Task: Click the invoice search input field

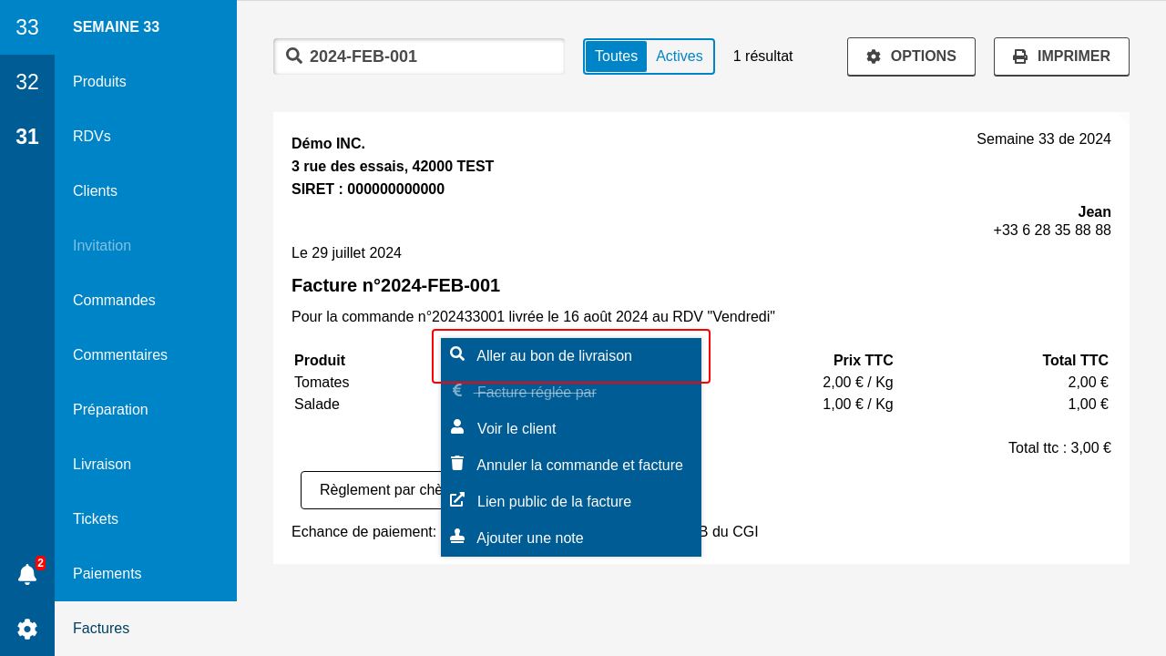Action: [x=428, y=56]
